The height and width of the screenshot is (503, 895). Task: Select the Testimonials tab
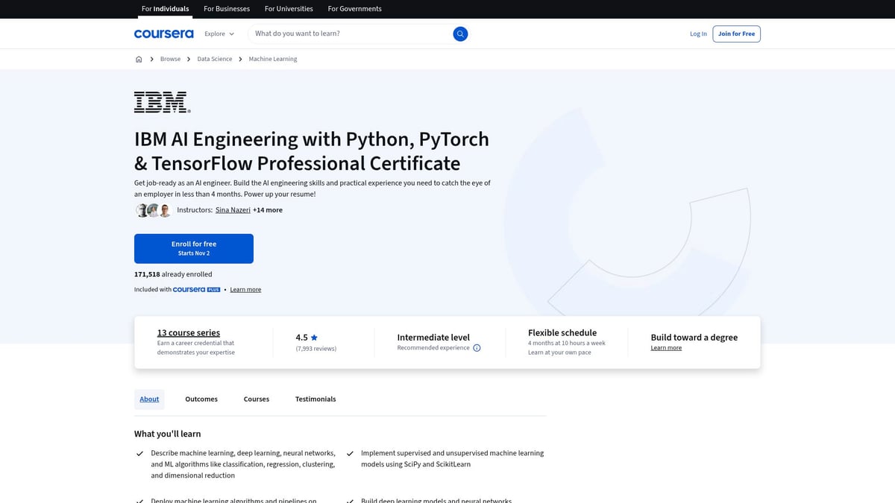coord(315,399)
